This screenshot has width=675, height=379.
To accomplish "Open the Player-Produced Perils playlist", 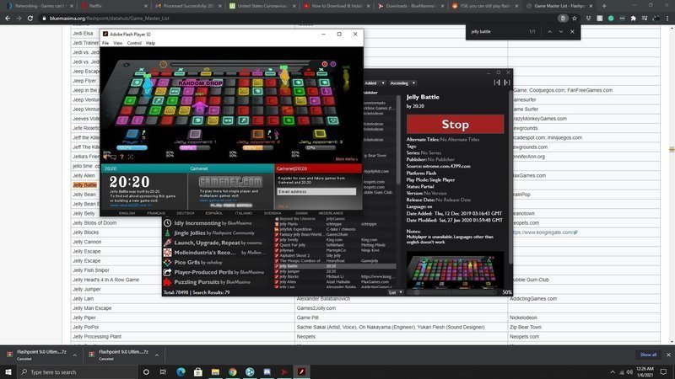I will pyautogui.click(x=213, y=272).
